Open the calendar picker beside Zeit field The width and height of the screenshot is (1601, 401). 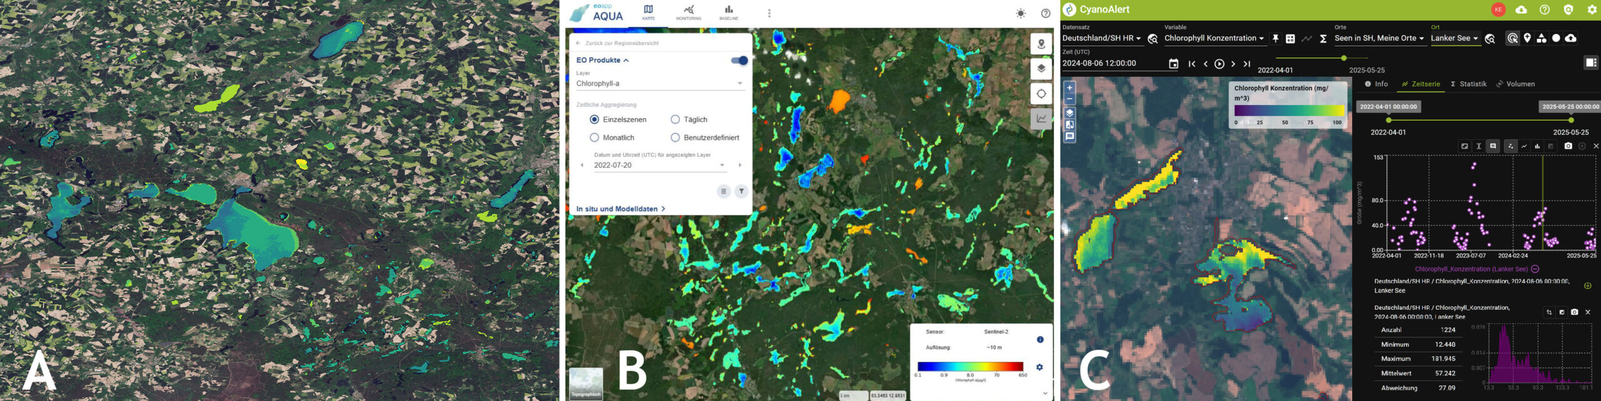pos(1173,64)
